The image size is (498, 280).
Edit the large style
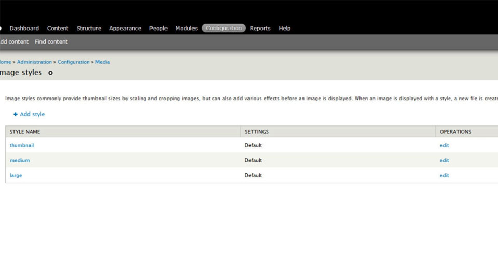tap(444, 175)
